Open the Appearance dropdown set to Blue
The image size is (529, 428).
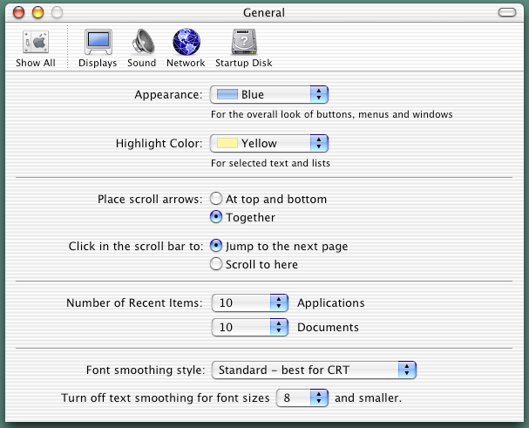[x=269, y=94]
